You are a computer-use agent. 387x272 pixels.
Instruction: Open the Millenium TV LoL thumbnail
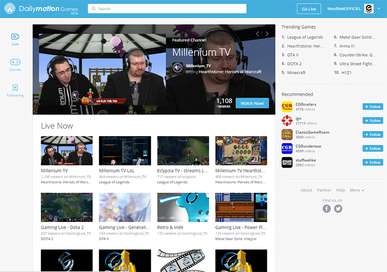125,150
